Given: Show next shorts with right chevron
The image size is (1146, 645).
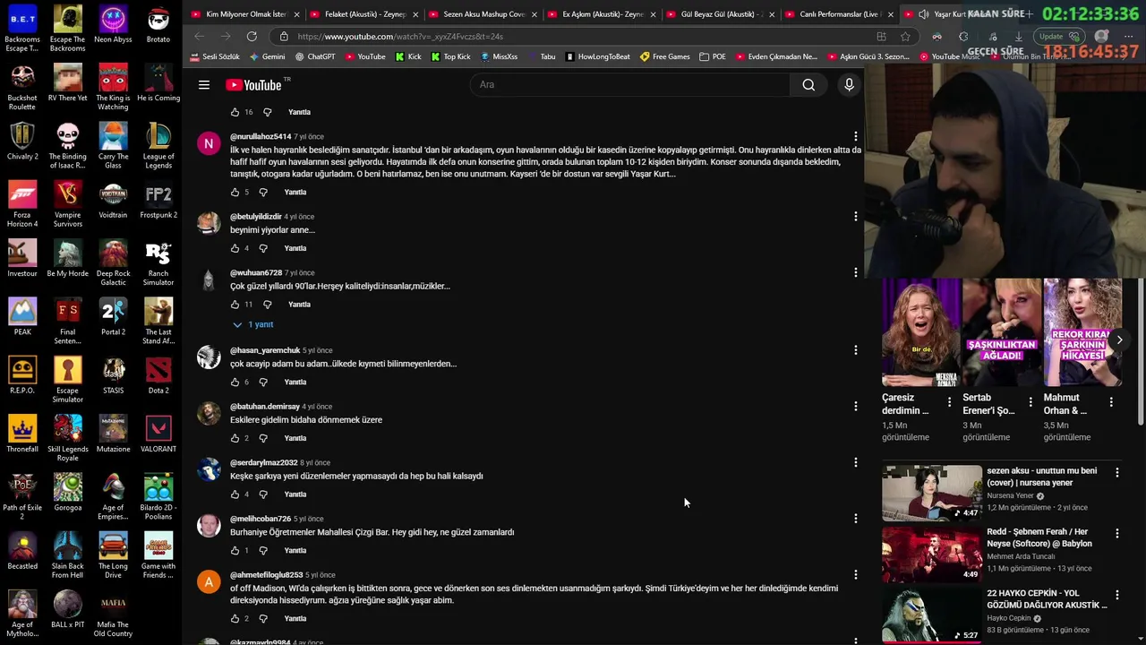Looking at the screenshot, I should (1119, 340).
